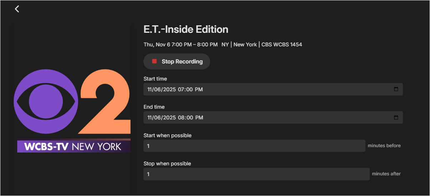The width and height of the screenshot is (430, 196).
Task: Click the WCBS-TV New York banner
Action: (x=74, y=146)
